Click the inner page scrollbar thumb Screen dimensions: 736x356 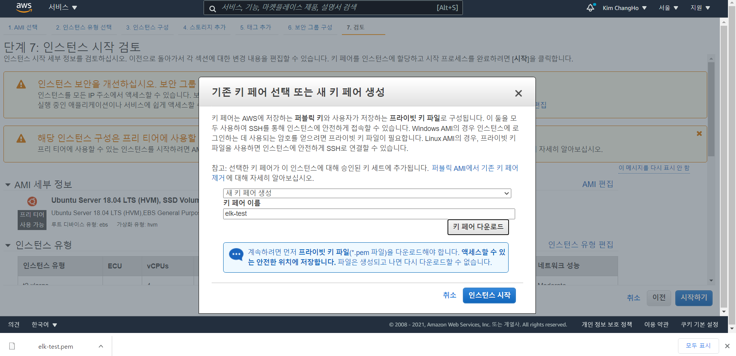click(x=711, y=109)
